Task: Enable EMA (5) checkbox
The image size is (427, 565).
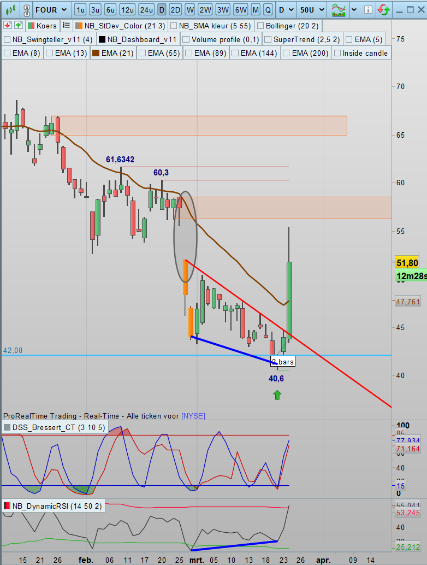Action: point(349,39)
